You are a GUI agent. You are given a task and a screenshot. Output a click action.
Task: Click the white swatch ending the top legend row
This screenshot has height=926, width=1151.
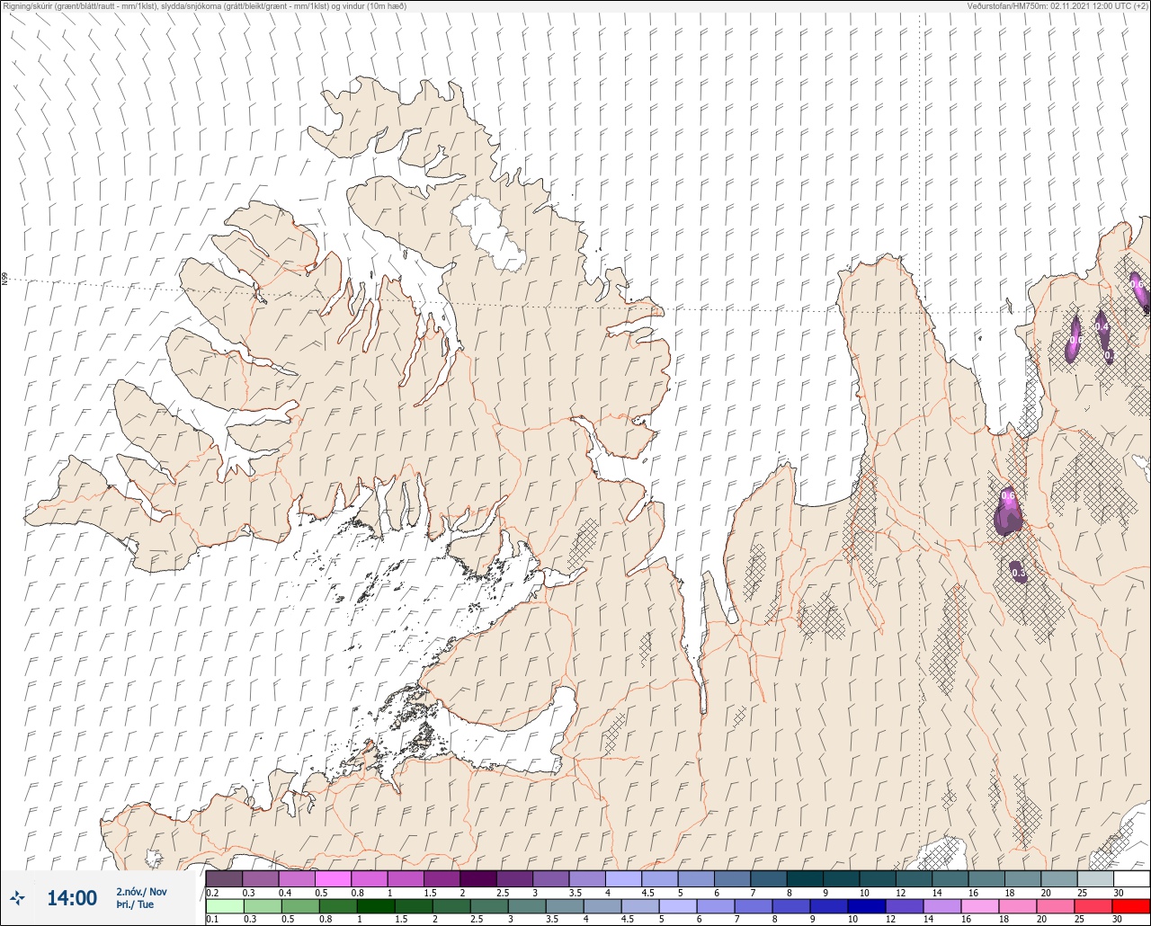coord(1131,878)
